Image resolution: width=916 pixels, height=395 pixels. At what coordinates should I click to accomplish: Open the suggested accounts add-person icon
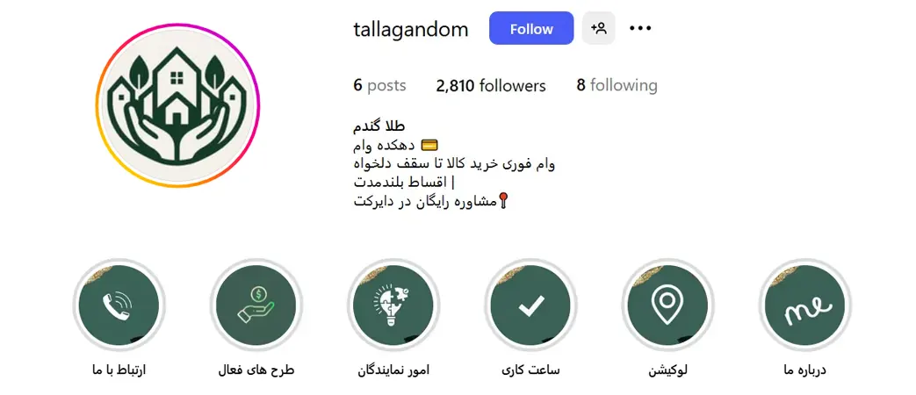[x=598, y=28]
